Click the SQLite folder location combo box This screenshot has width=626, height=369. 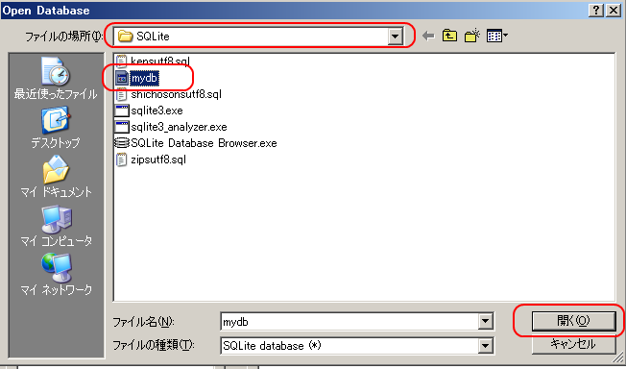click(258, 37)
